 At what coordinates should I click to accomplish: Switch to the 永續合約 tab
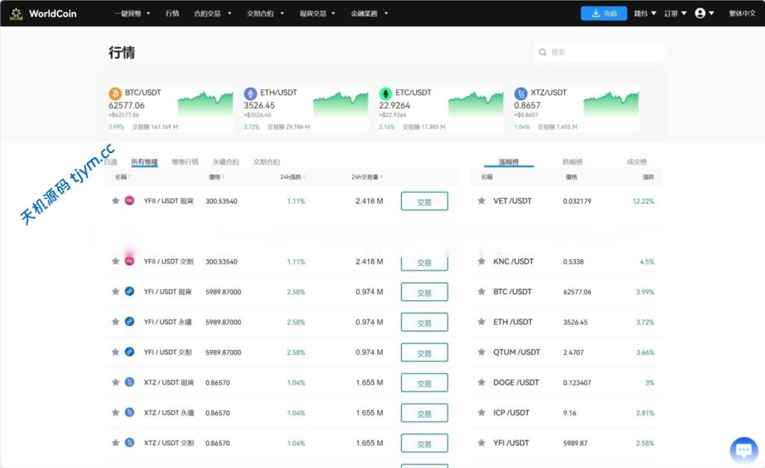point(226,161)
